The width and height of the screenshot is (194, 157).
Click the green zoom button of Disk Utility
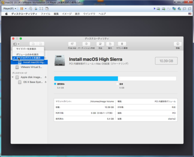point(21,38)
